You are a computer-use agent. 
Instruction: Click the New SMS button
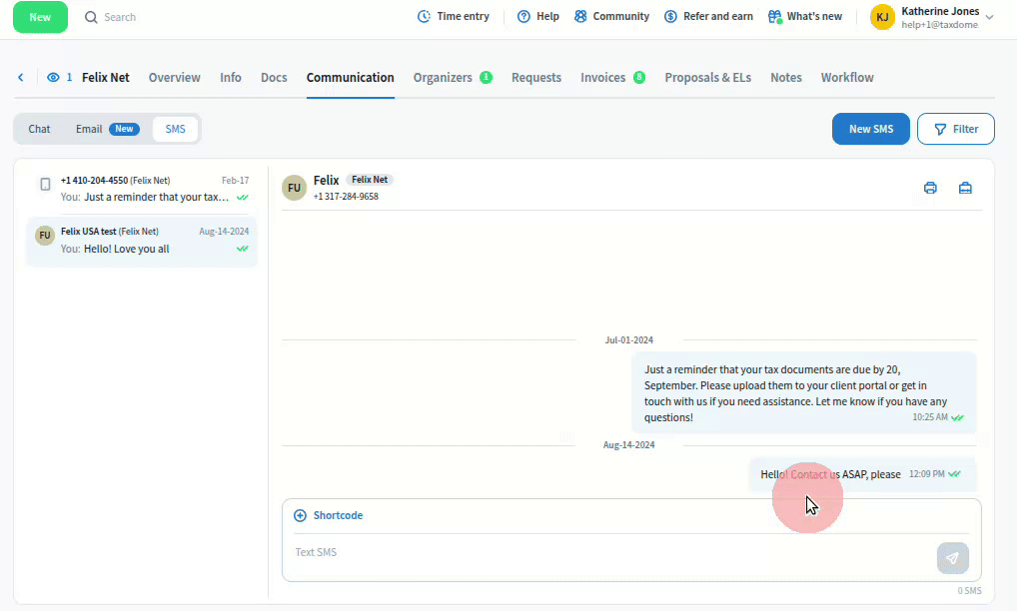870,129
